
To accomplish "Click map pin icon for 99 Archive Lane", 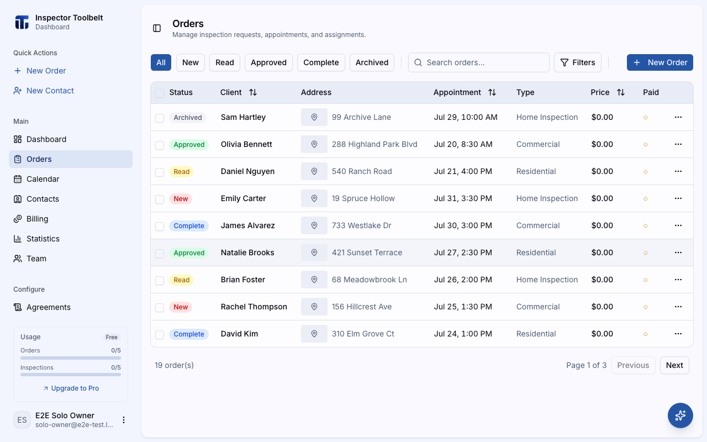I will click(314, 117).
